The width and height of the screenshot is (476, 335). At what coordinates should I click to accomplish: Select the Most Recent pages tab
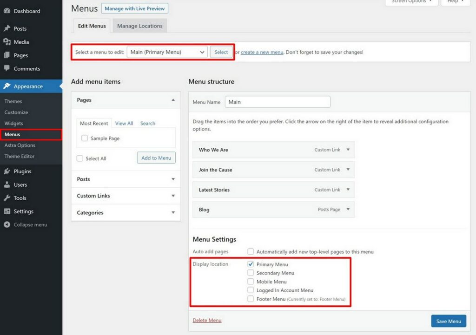pos(94,123)
